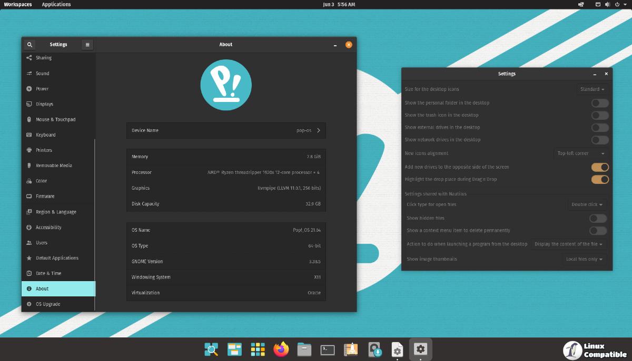This screenshot has height=361, width=632.
Task: Launch Firefox from the dock
Action: (281, 349)
